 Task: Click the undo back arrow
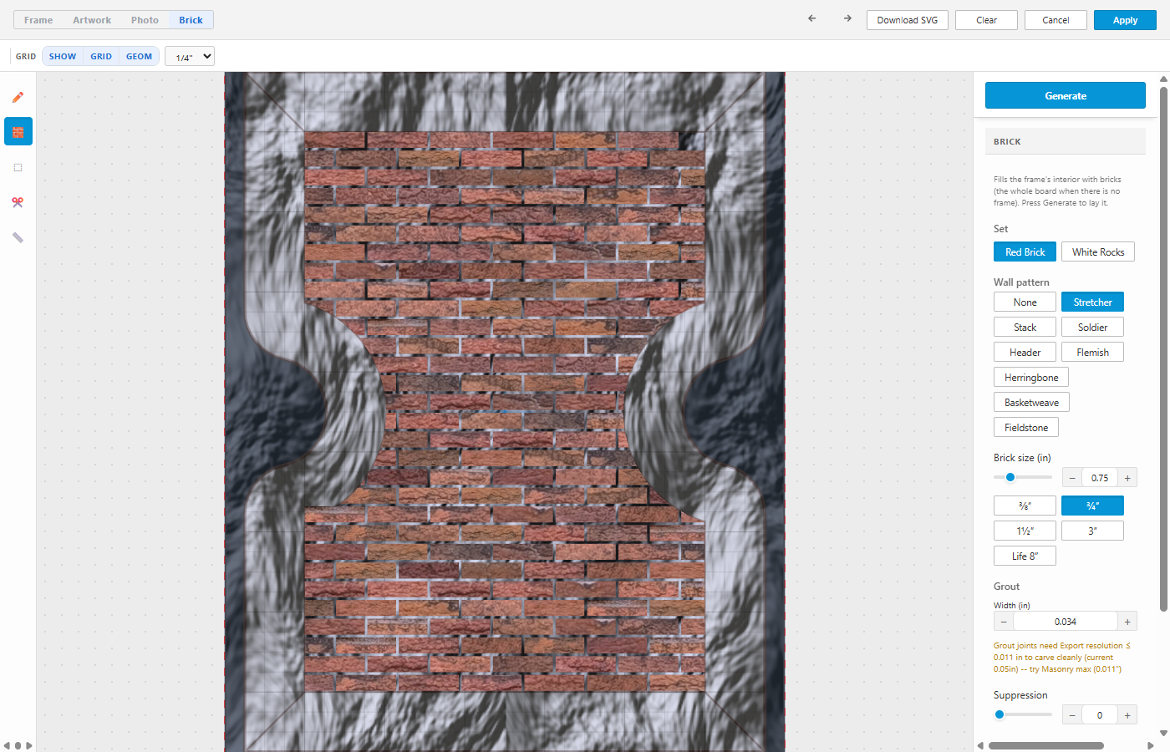click(x=811, y=18)
